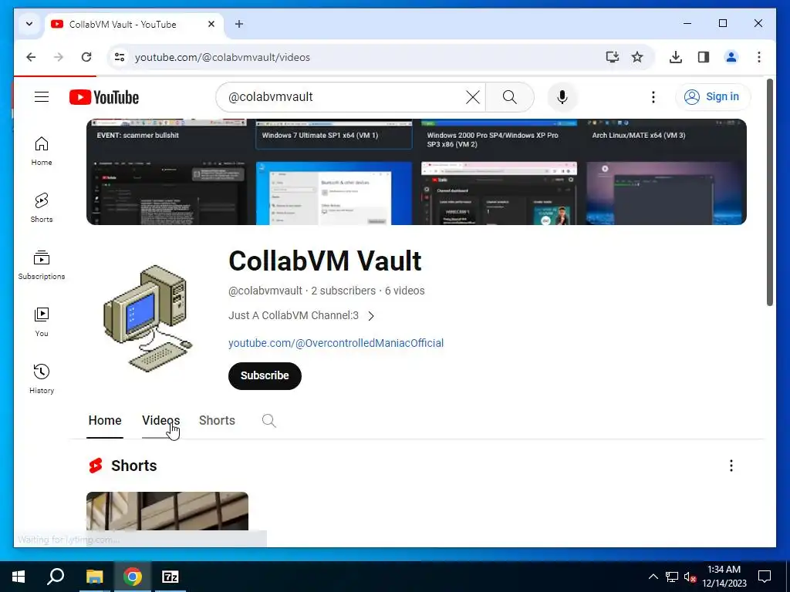Image resolution: width=790 pixels, height=592 pixels.
Task: Close the CollabVM Vault tab
Action: coord(211,24)
